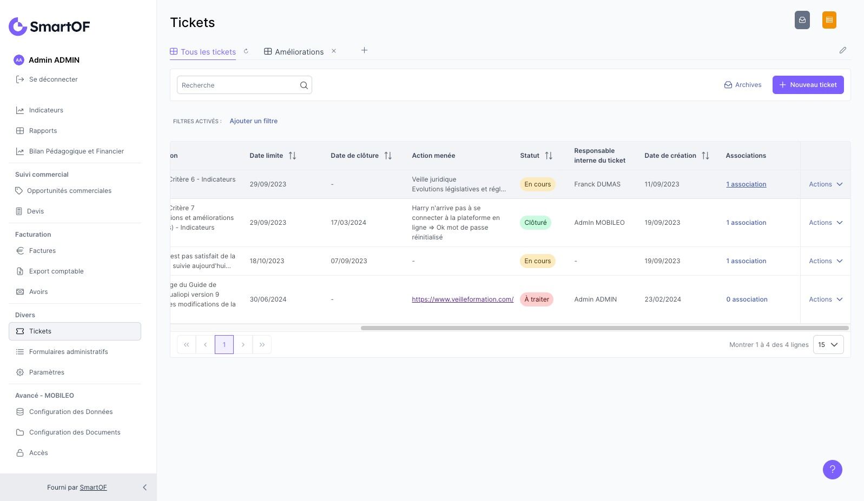Click the Admin ADMIN avatar icon
This screenshot has width=864, height=501.
click(x=19, y=60)
